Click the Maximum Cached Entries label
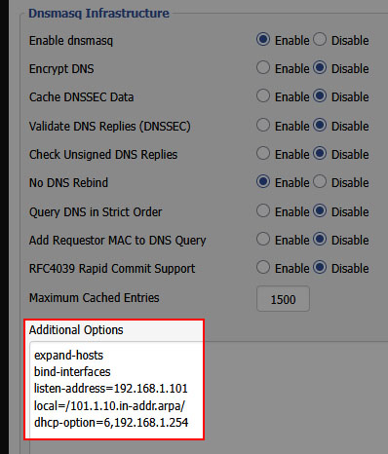The image size is (388, 454). (x=95, y=298)
